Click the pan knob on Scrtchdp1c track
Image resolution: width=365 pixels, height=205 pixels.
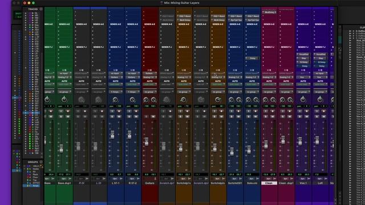[x=184, y=100]
